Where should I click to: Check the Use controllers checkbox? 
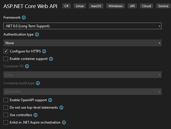6,115
